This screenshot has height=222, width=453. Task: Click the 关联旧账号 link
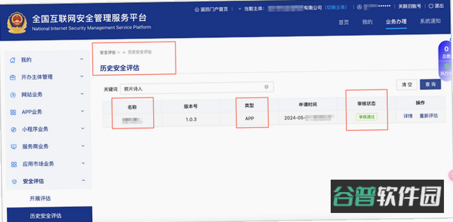[x=409, y=6]
